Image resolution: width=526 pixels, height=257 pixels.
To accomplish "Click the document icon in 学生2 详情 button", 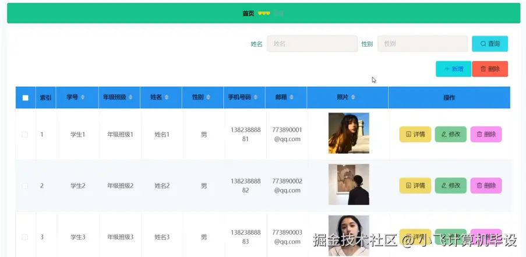I will click(408, 185).
